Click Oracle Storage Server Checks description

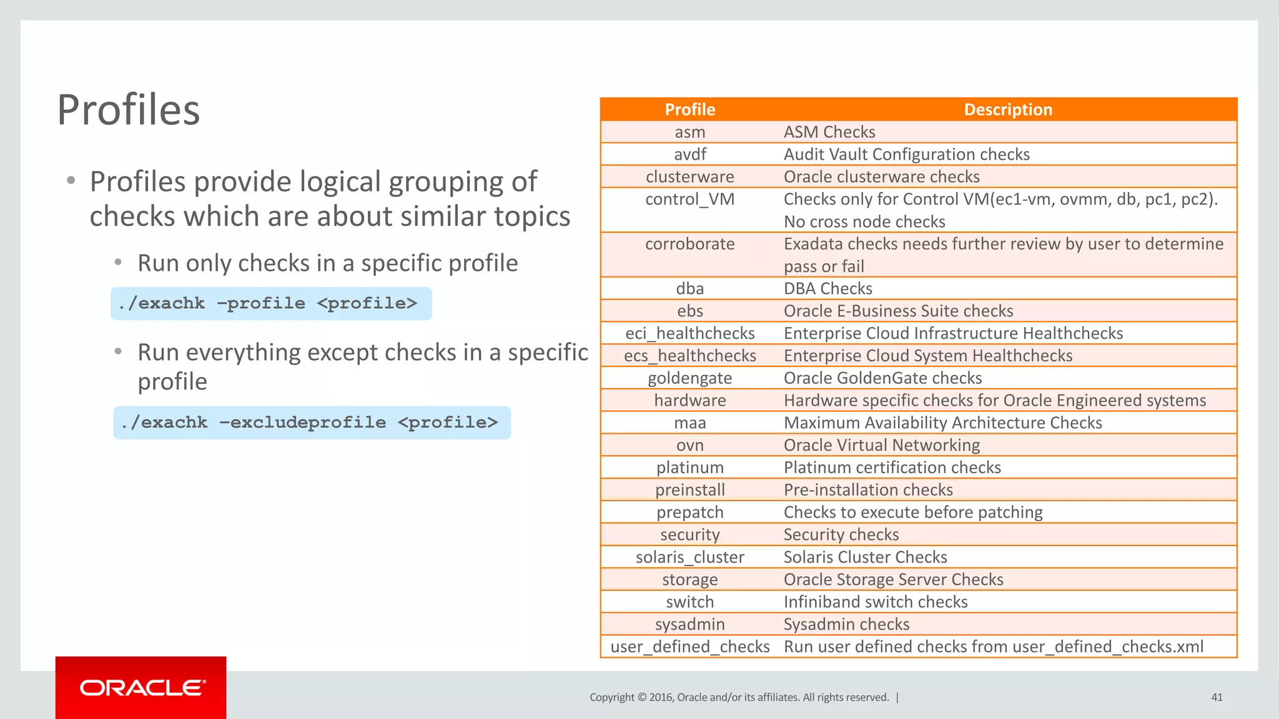(x=894, y=579)
